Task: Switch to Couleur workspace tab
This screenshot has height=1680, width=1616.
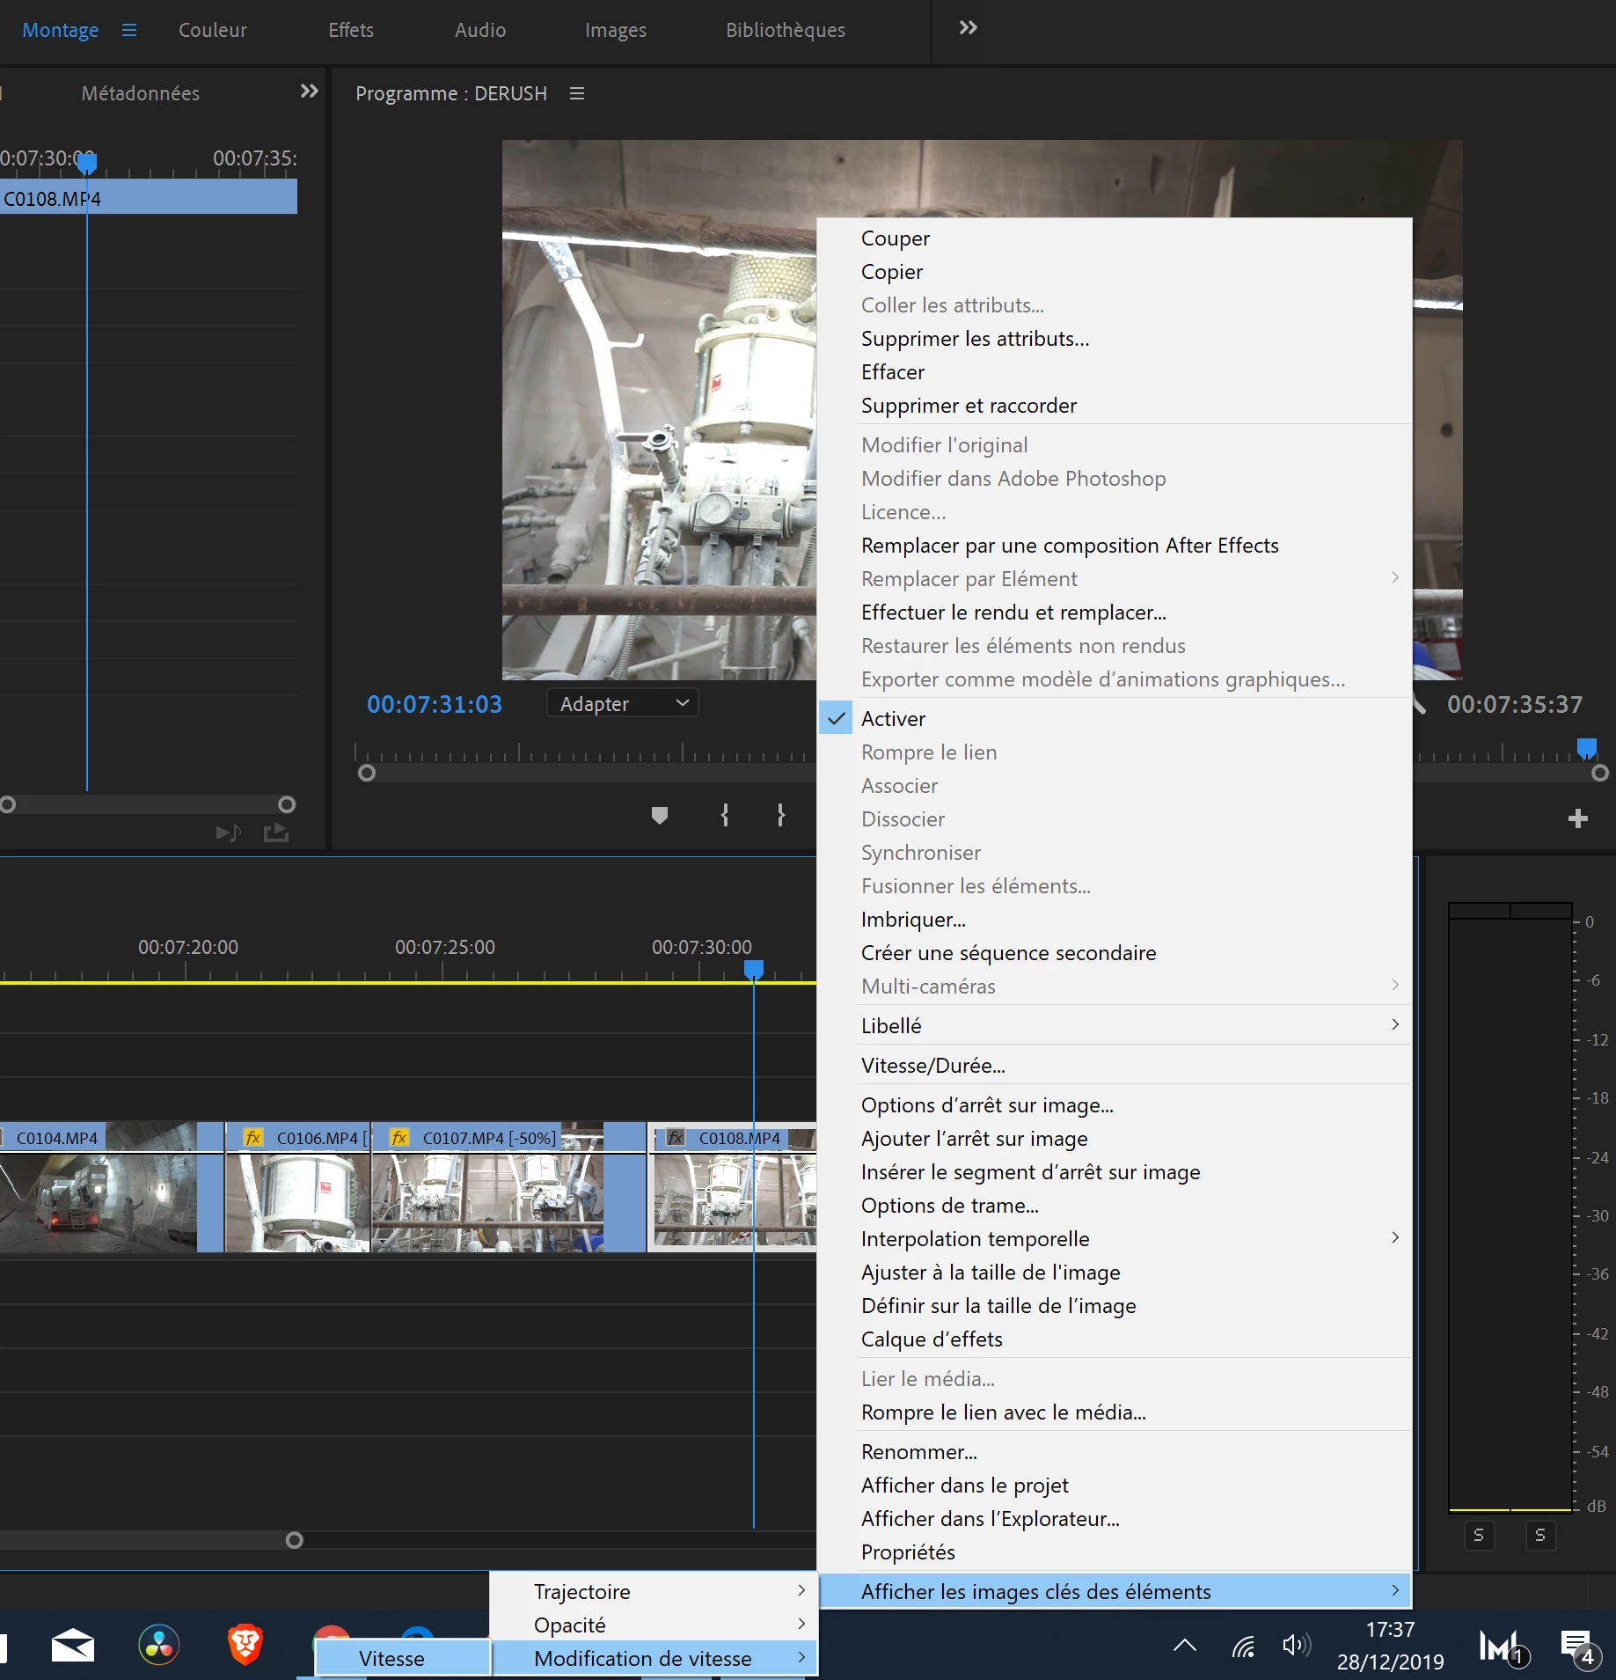Action: tap(213, 30)
